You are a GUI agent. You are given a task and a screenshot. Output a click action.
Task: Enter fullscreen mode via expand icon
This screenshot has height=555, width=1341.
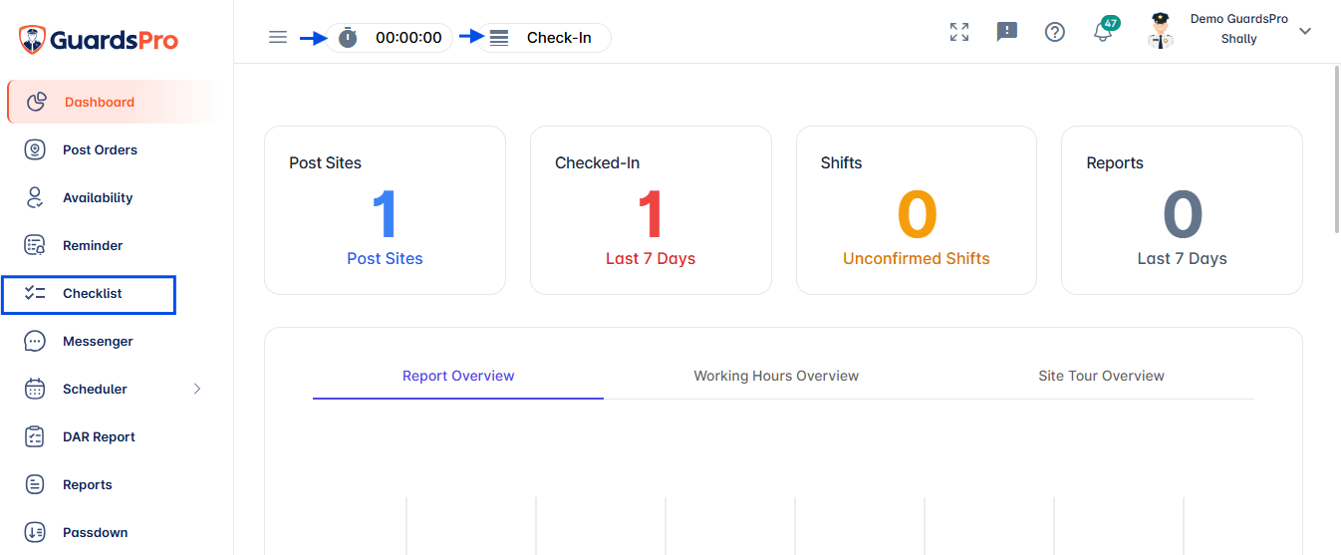[x=959, y=32]
